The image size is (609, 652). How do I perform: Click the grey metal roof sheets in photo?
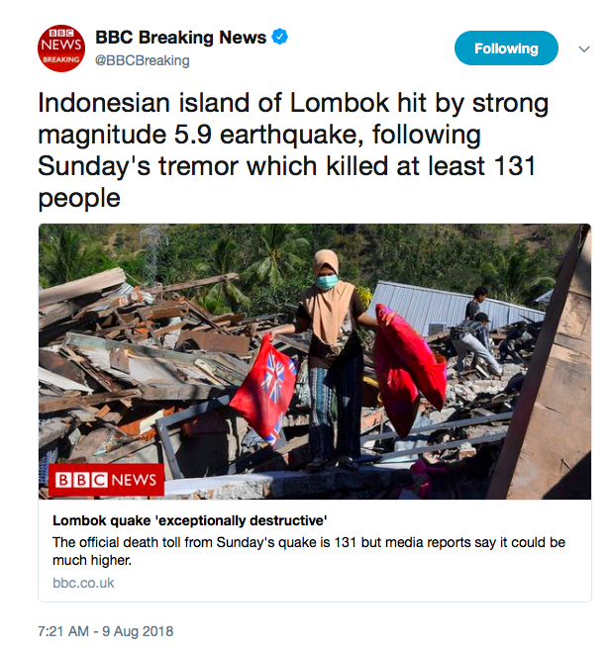click(x=436, y=302)
